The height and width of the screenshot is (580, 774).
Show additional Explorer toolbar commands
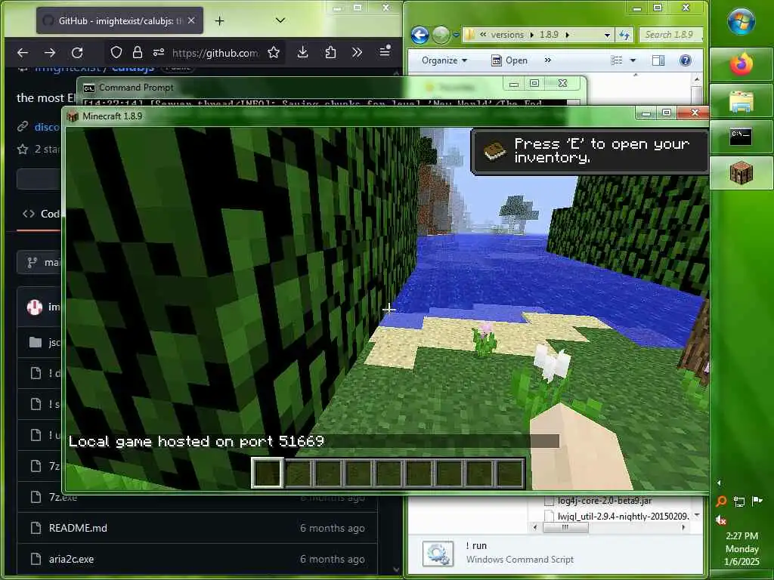[x=547, y=60]
